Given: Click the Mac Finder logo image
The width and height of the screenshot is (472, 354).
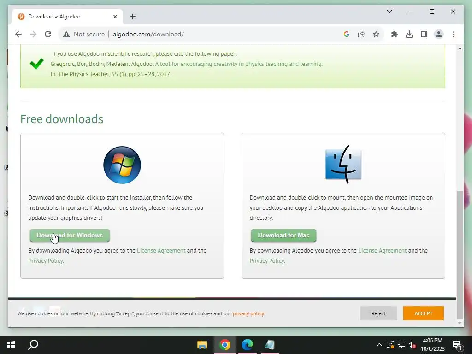Looking at the screenshot, I should (343, 165).
